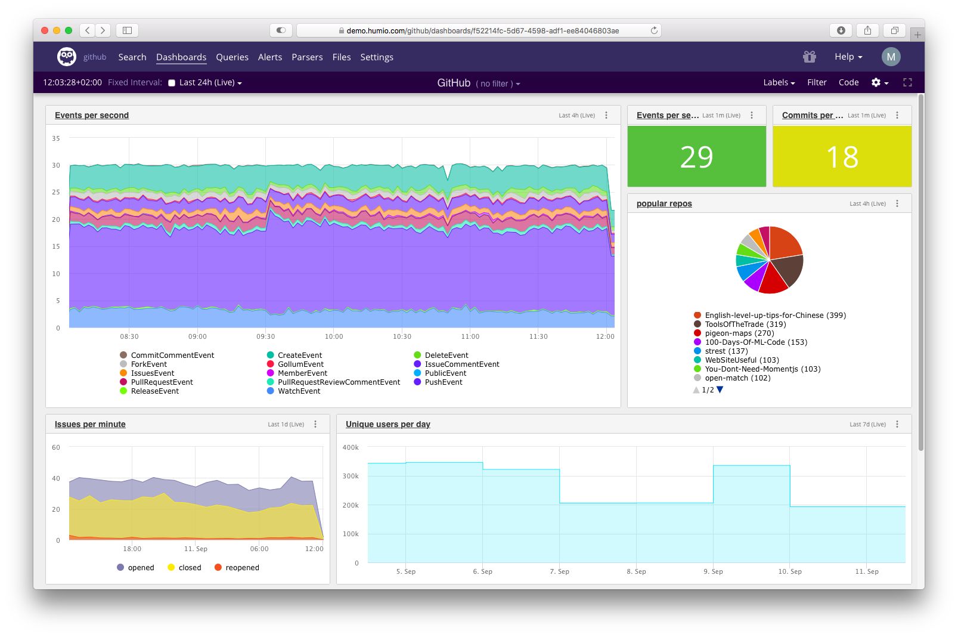Viewport: 958px width, 637px height.
Task: Open the gift notifications icon
Action: (810, 57)
